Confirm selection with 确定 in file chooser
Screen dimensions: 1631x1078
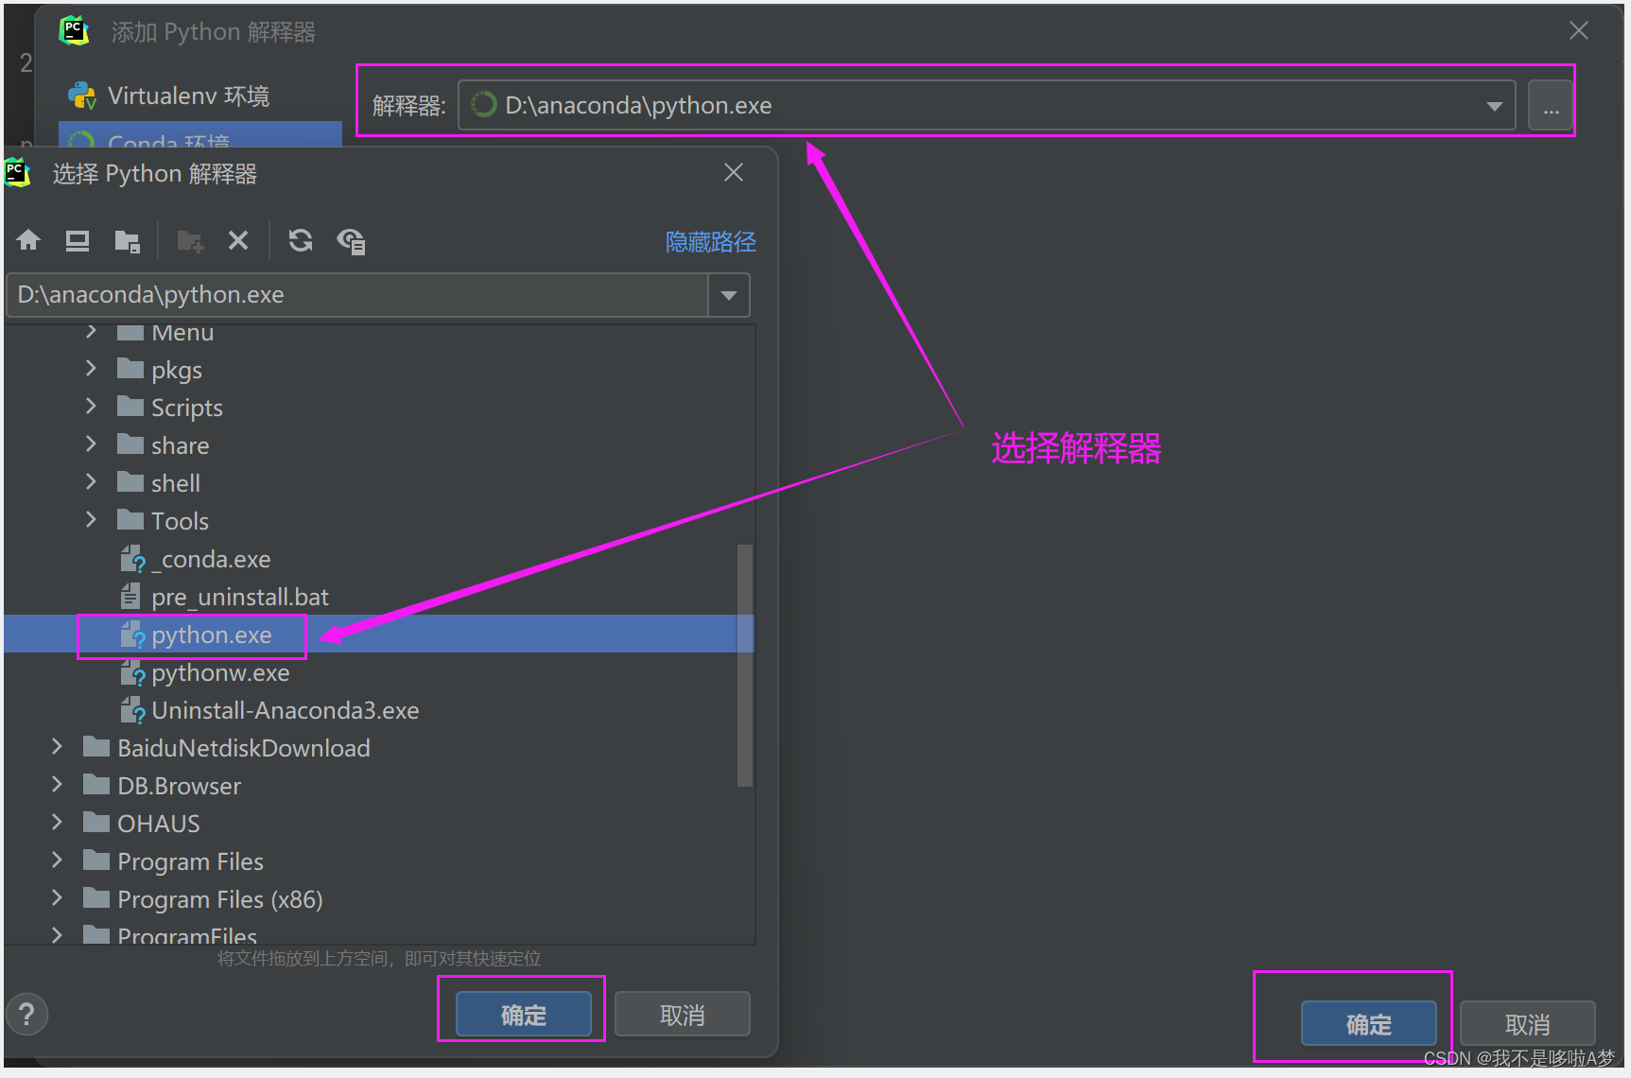[x=524, y=1015]
